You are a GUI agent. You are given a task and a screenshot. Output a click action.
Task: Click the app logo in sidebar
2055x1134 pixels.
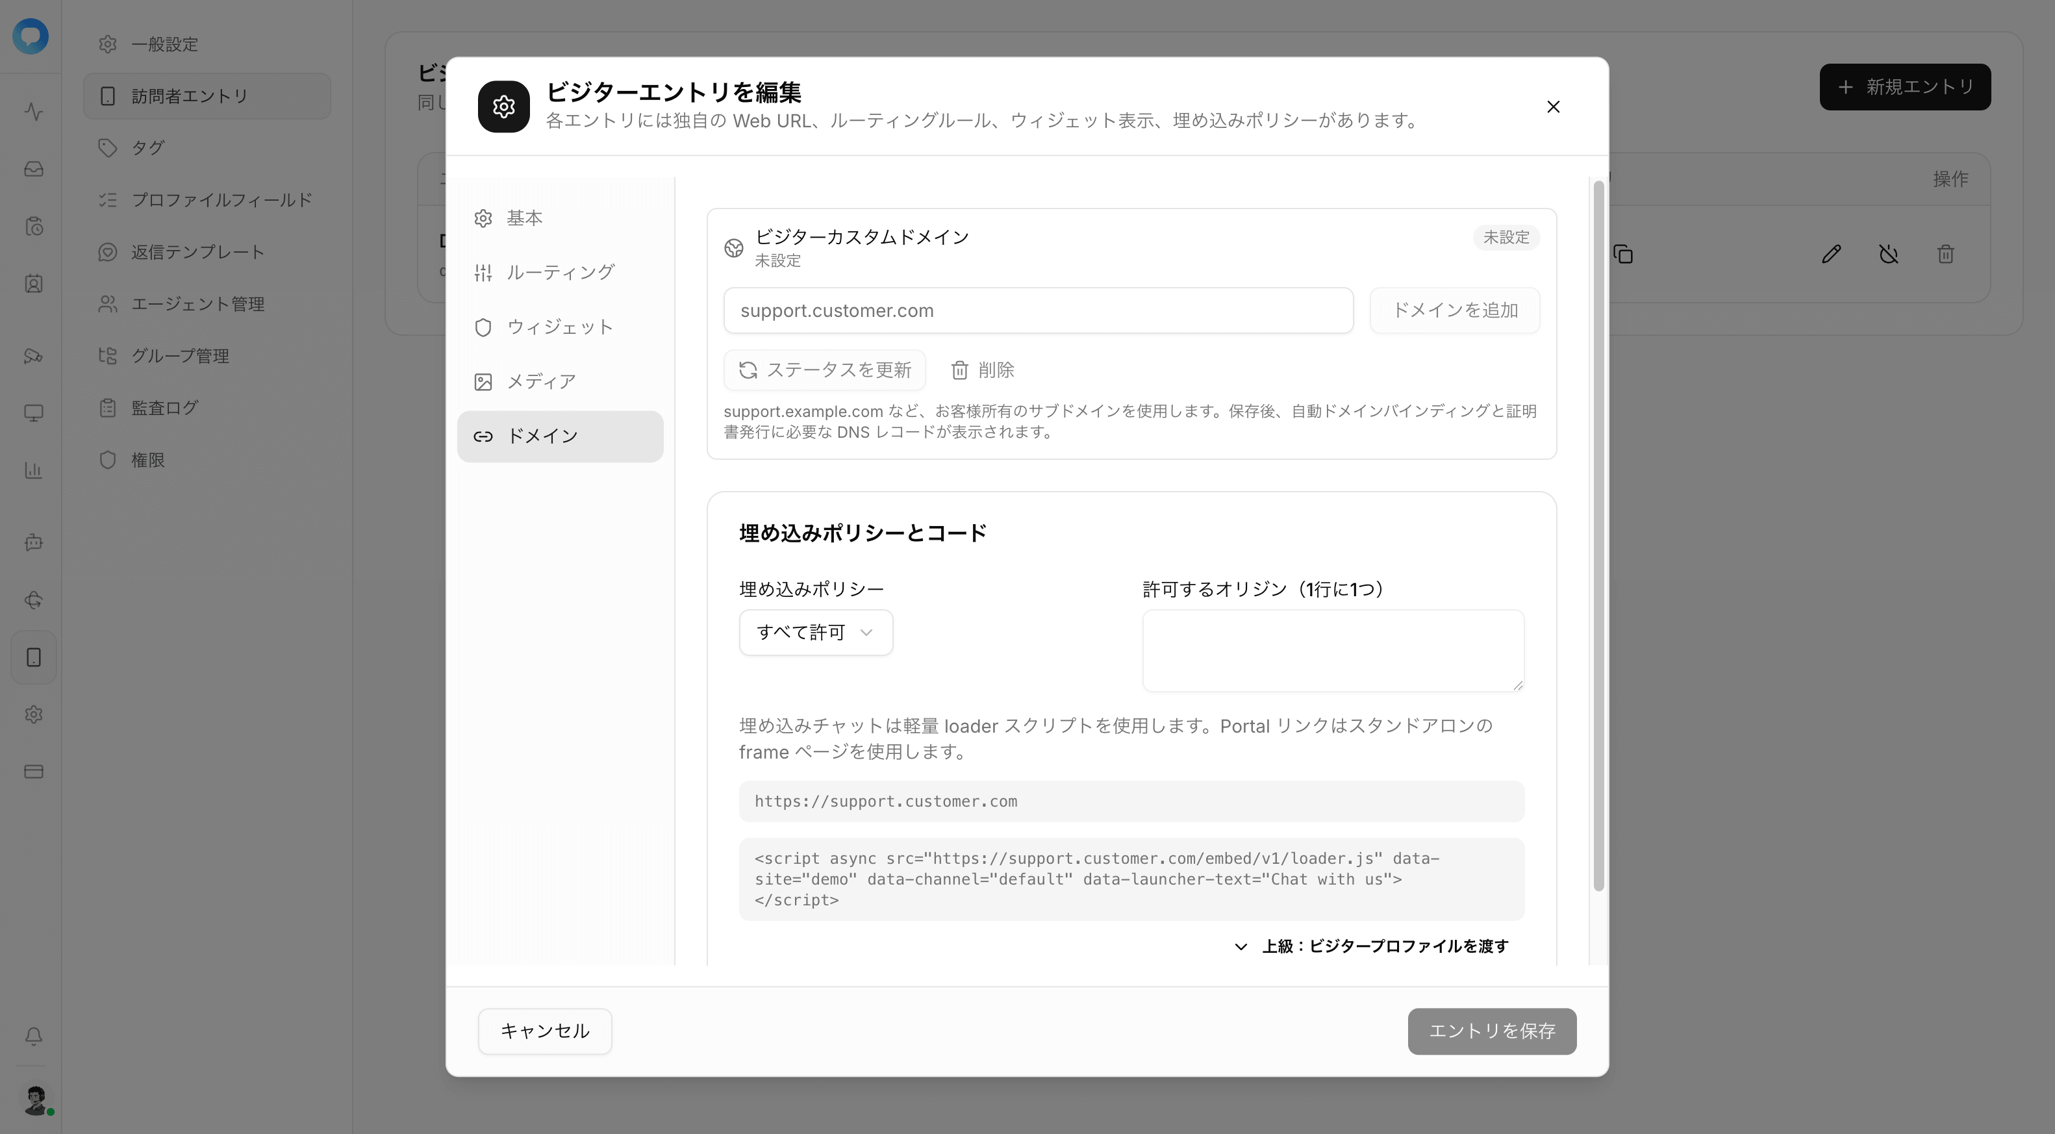coord(31,36)
